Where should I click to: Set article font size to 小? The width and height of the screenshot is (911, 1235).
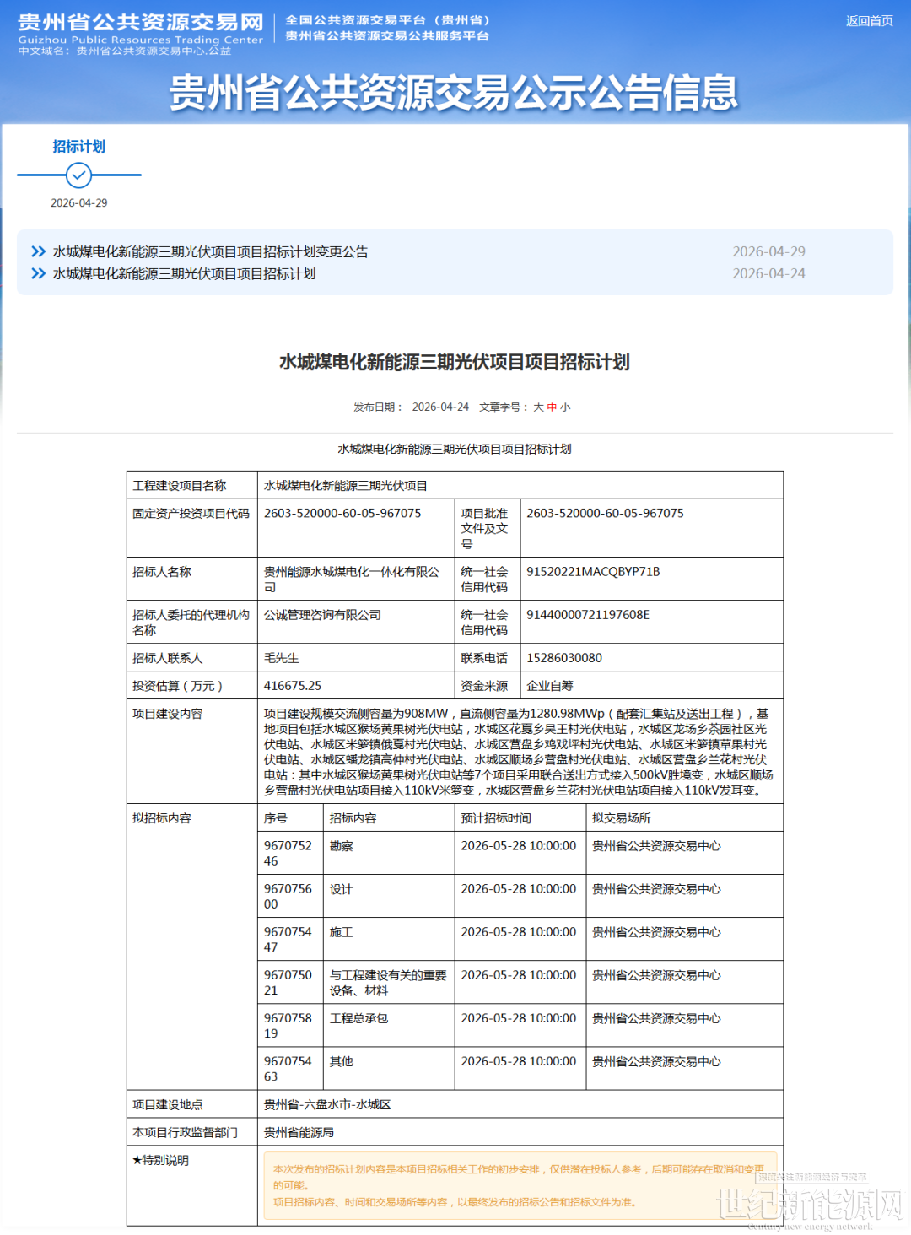click(565, 407)
